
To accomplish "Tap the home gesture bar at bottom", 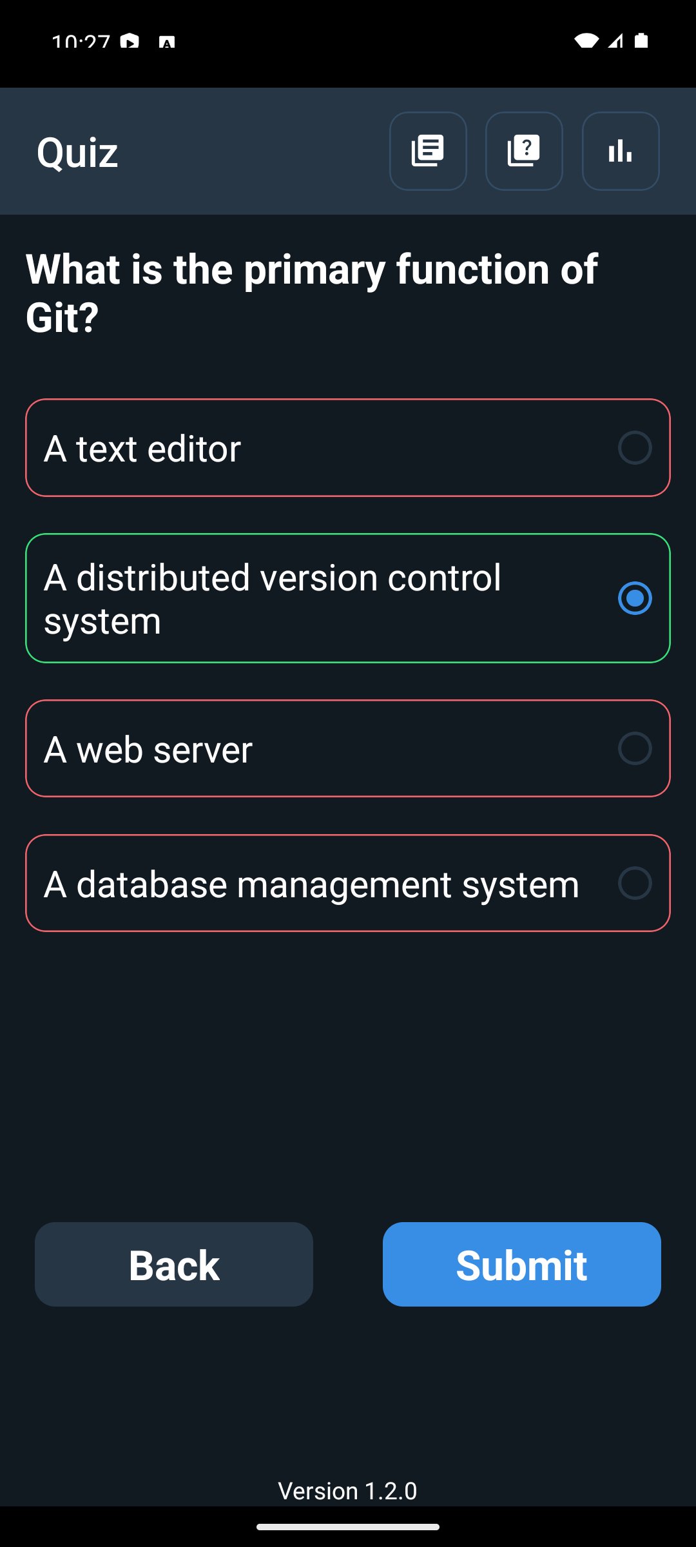I will tap(348, 1527).
